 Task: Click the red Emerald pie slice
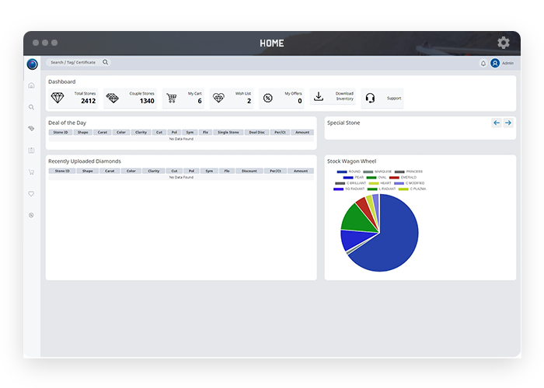pos(365,208)
